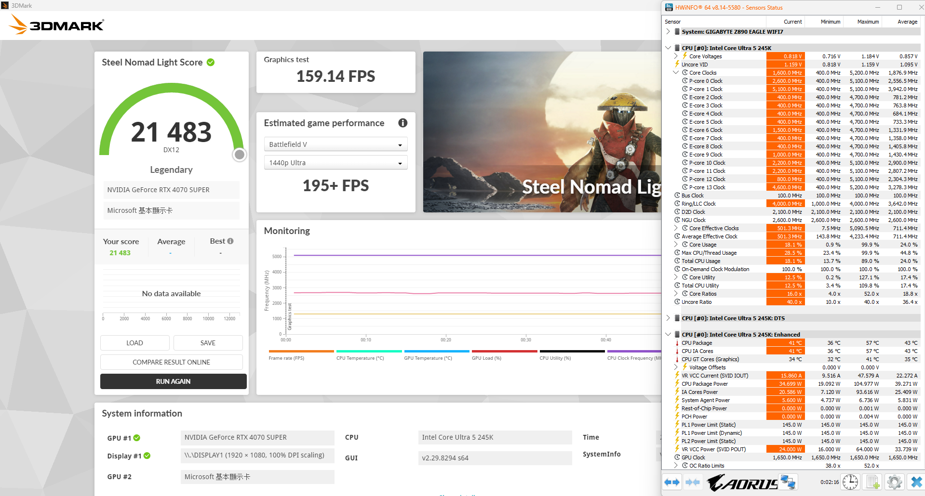The width and height of the screenshot is (925, 496).
Task: Expand the Core Usage row
Action: (676, 245)
